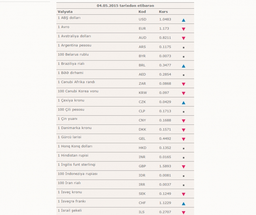
Task: Click the red down arrow for GEL
Action: click(x=183, y=139)
